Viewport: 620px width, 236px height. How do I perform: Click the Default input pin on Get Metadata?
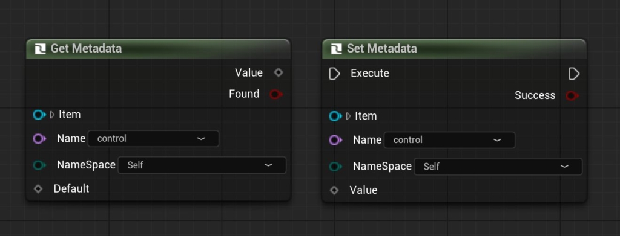coord(38,189)
